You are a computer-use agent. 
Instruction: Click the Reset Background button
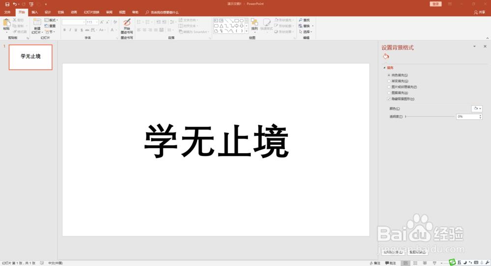pos(417,252)
